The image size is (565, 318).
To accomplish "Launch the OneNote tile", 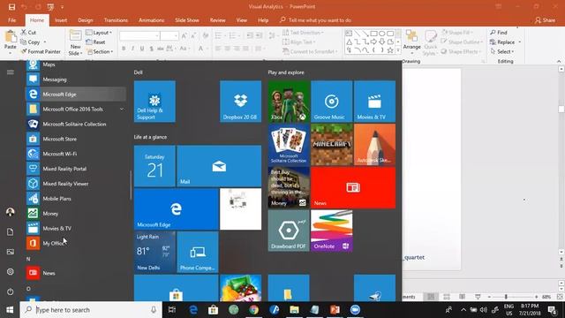I will tap(332, 231).
